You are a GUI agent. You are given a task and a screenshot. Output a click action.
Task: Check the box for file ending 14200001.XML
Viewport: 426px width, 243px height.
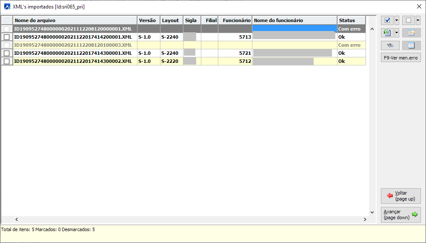click(x=6, y=37)
